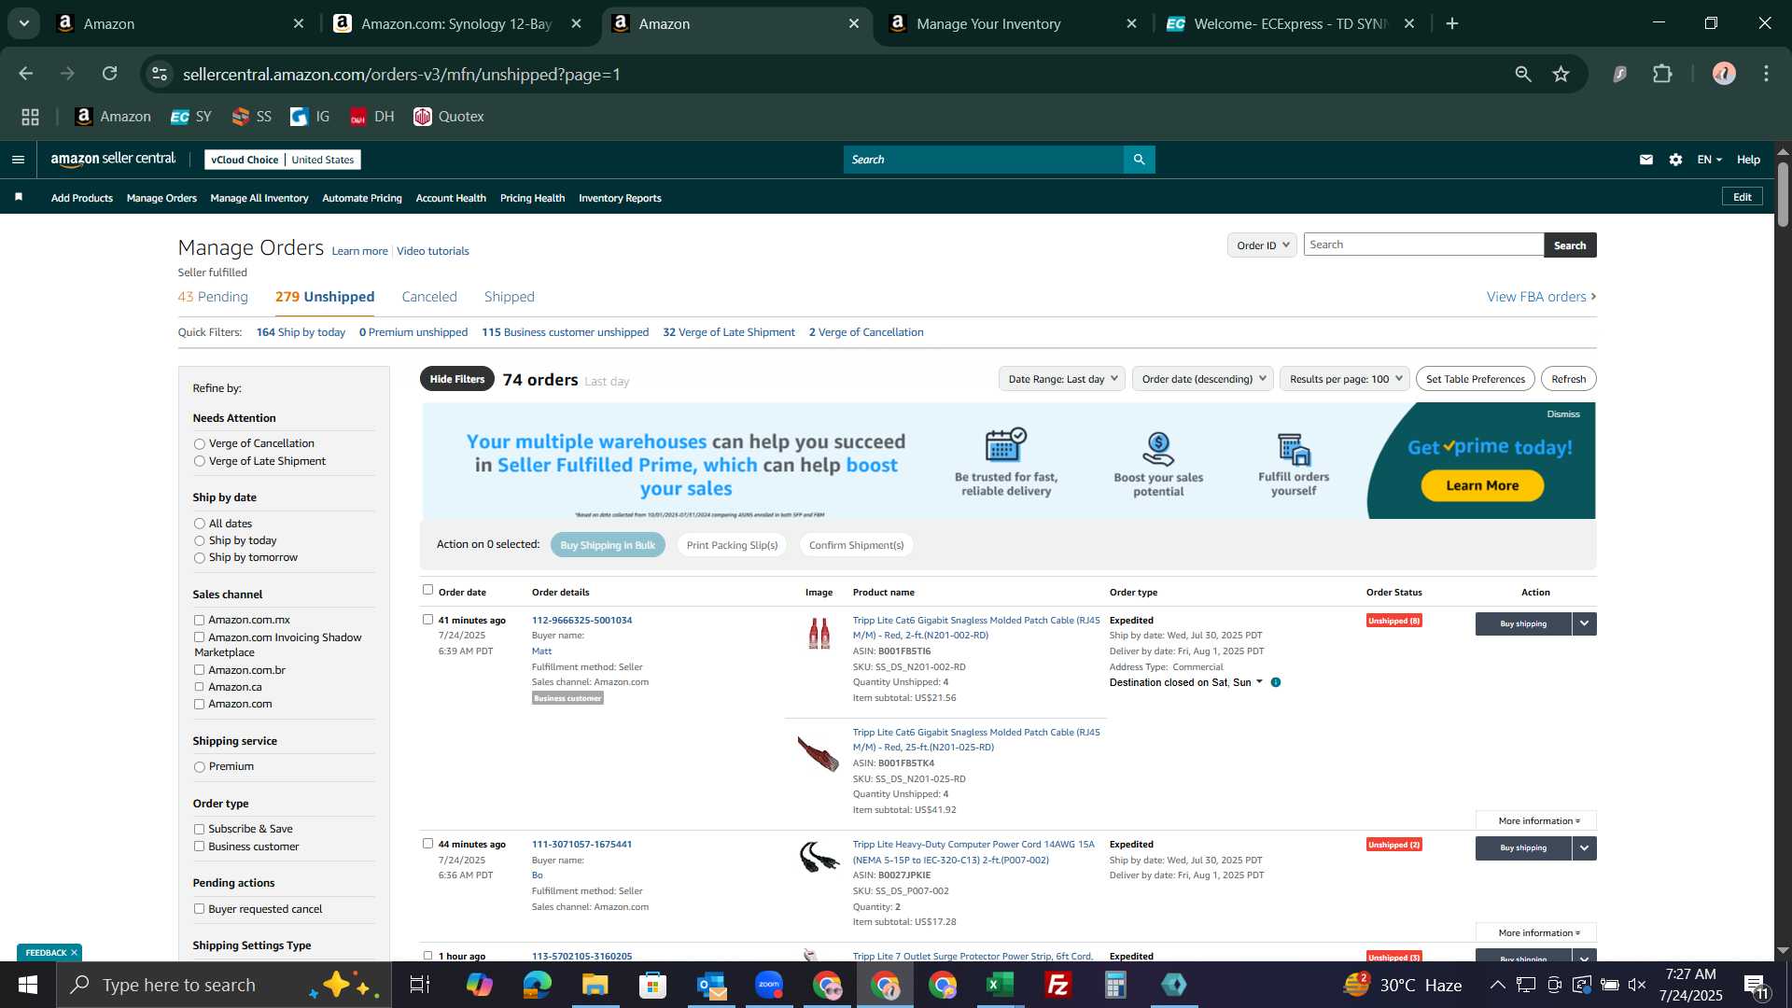Image resolution: width=1792 pixels, height=1008 pixels.
Task: Open the Quotex bookmark
Action: pyautogui.click(x=449, y=117)
